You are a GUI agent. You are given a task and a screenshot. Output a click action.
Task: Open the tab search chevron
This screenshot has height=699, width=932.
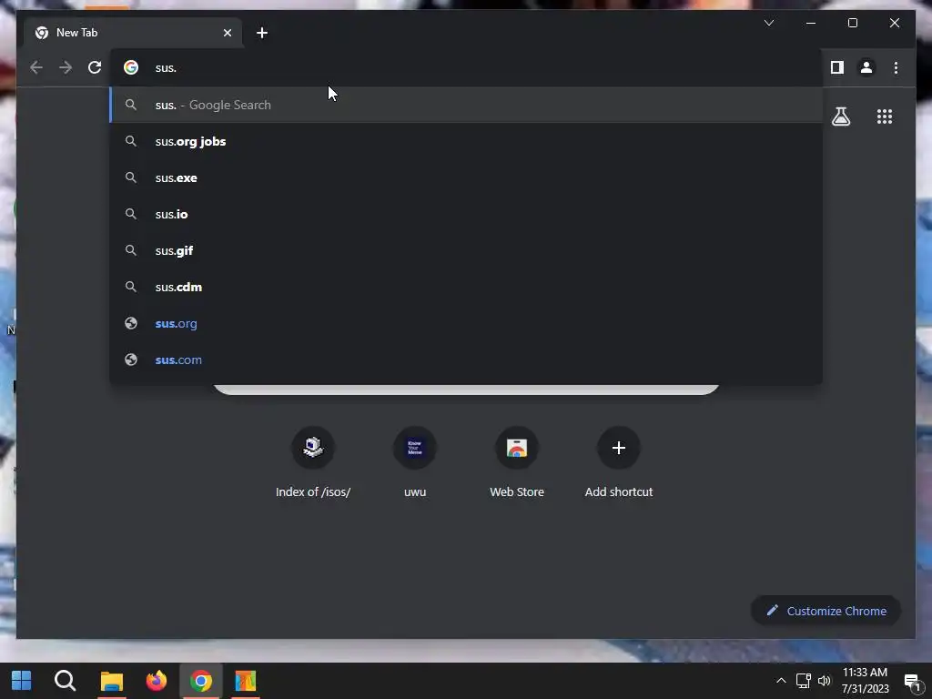[768, 23]
